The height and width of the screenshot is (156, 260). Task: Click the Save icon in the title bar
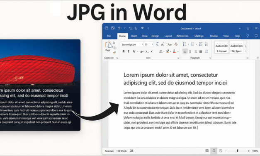tap(113, 28)
